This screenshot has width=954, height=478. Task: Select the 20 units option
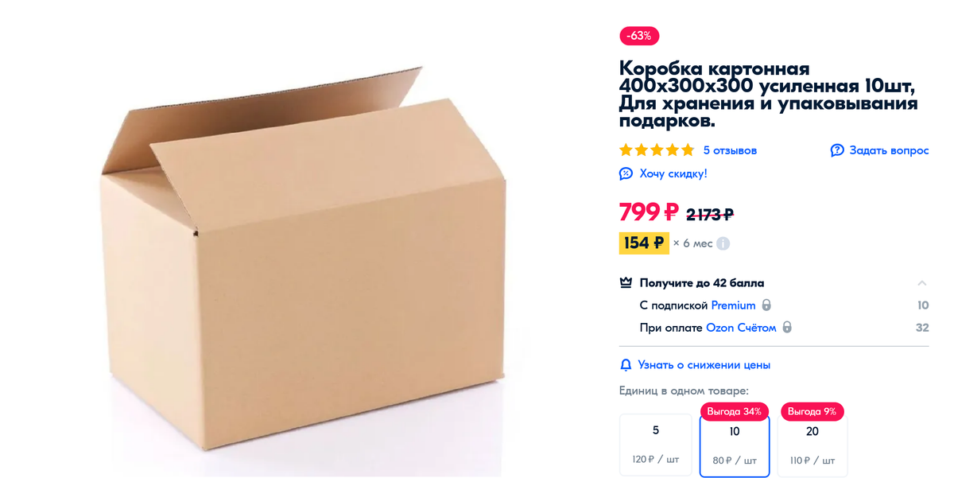click(812, 445)
